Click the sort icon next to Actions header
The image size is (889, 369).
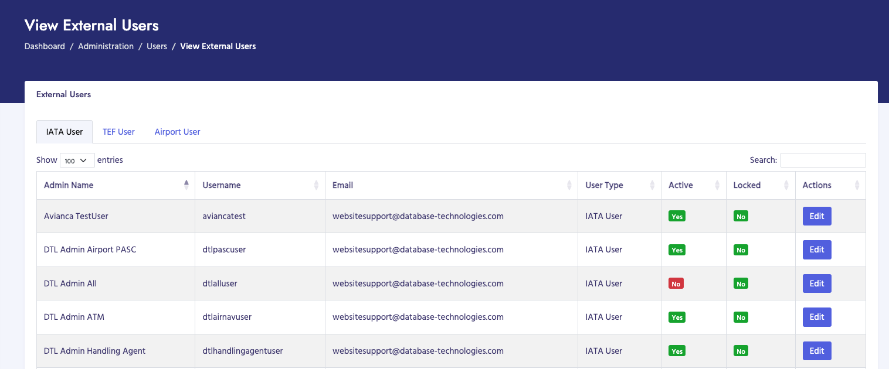click(857, 184)
